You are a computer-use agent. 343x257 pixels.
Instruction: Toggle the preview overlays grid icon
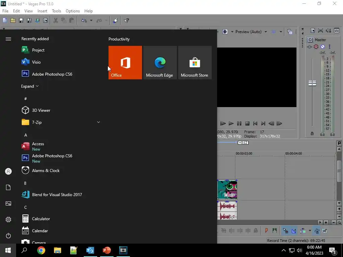(x=273, y=32)
